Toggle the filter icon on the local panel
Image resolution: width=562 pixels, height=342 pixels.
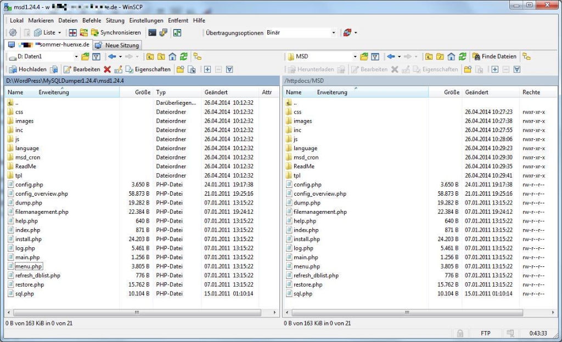(x=96, y=55)
